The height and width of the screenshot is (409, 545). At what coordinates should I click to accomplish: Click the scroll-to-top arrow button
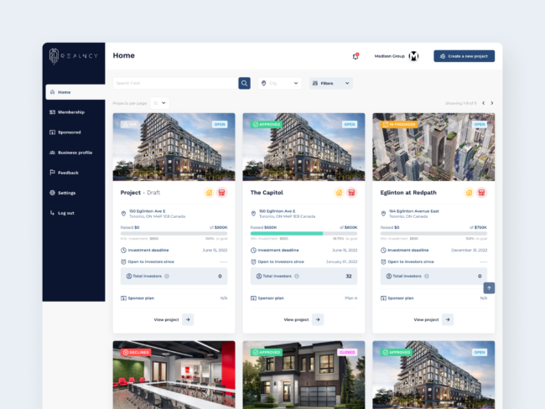click(489, 287)
